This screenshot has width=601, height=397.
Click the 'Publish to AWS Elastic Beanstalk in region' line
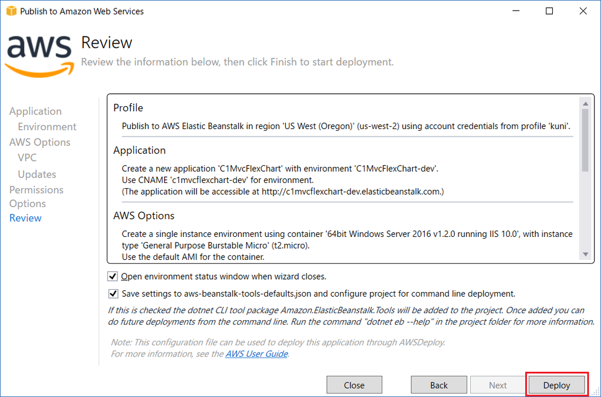[346, 126]
